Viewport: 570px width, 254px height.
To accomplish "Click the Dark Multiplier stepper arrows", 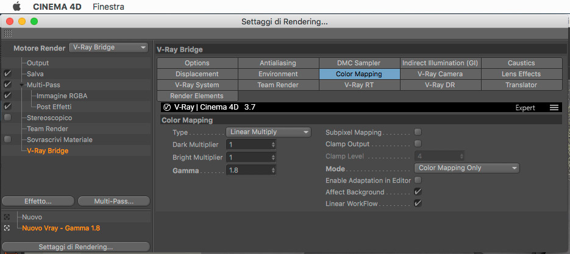I will point(273,144).
